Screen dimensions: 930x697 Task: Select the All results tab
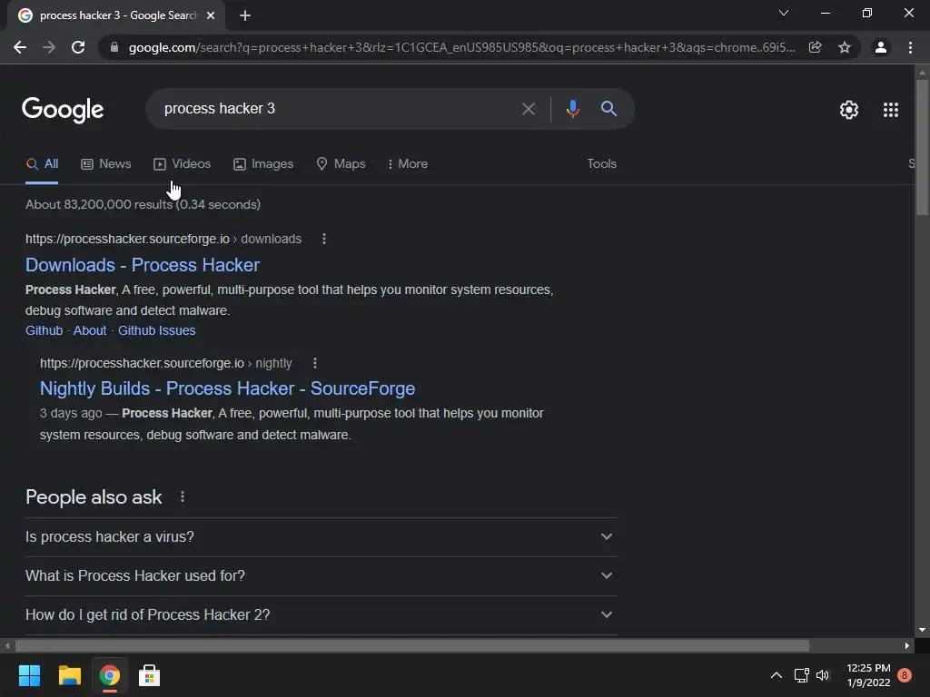[42, 164]
